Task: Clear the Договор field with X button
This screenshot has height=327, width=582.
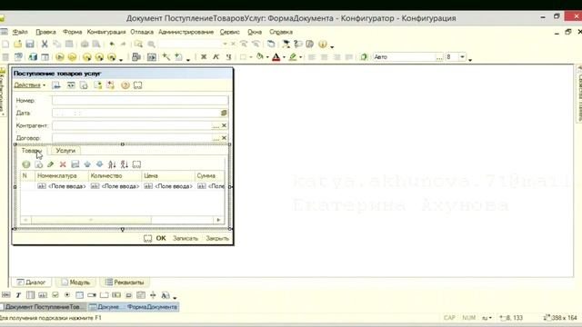Action: [x=224, y=138]
